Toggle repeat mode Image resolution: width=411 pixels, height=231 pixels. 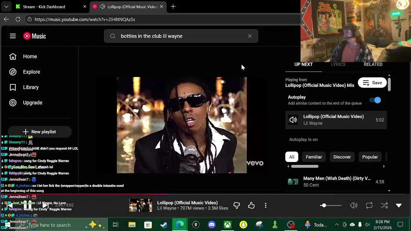pyautogui.click(x=369, y=205)
